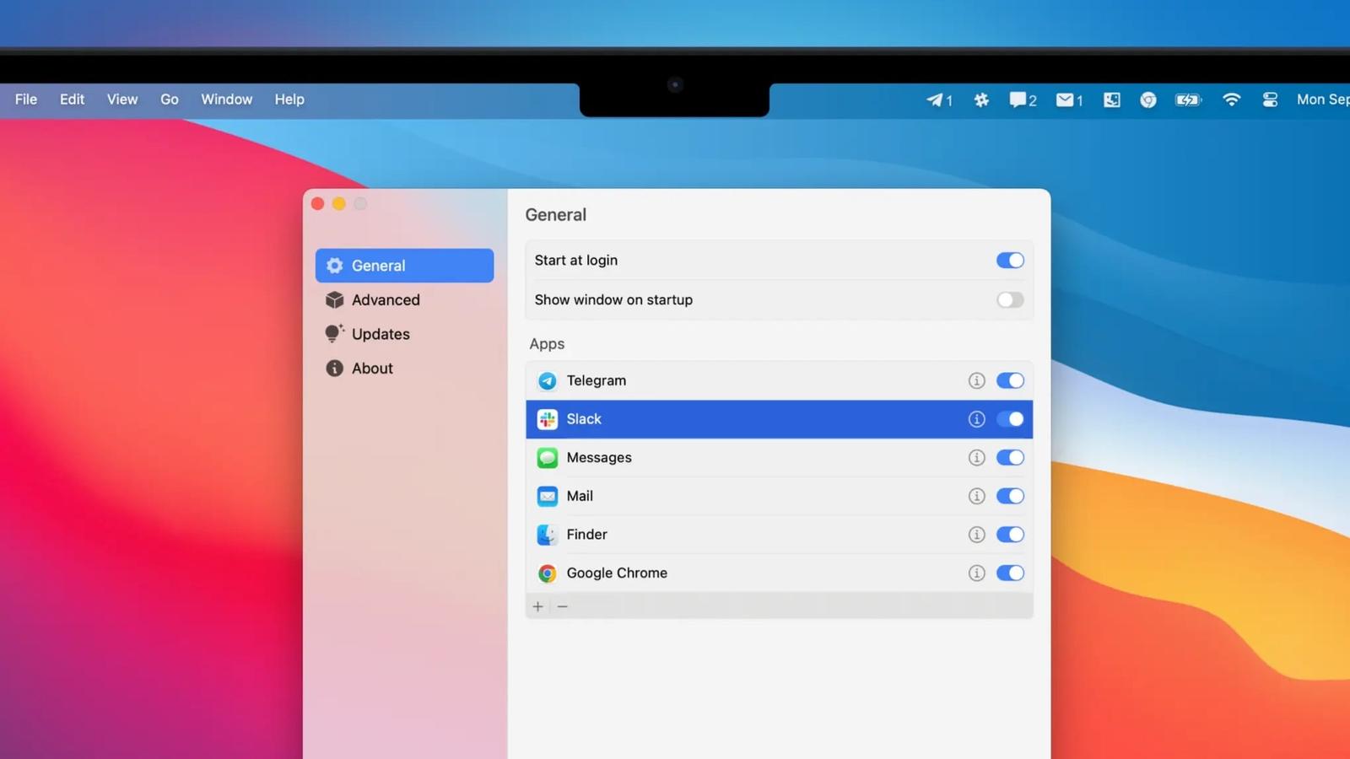This screenshot has height=759, width=1350.
Task: Select the General sidebar tab
Action: pyautogui.click(x=404, y=266)
